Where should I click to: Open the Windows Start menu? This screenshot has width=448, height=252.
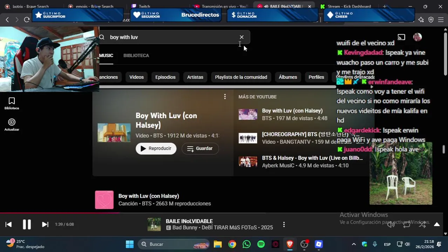[130, 244]
